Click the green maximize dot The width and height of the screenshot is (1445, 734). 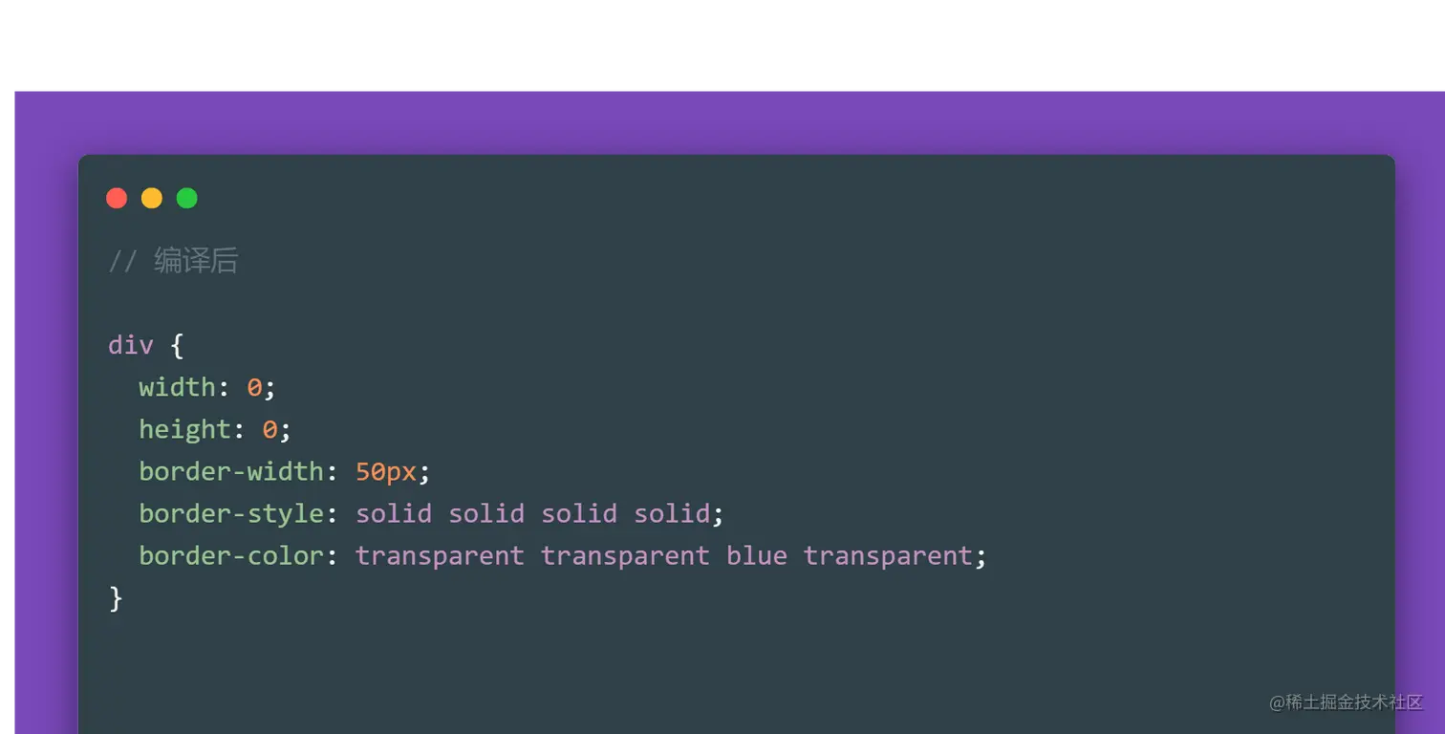coord(187,198)
